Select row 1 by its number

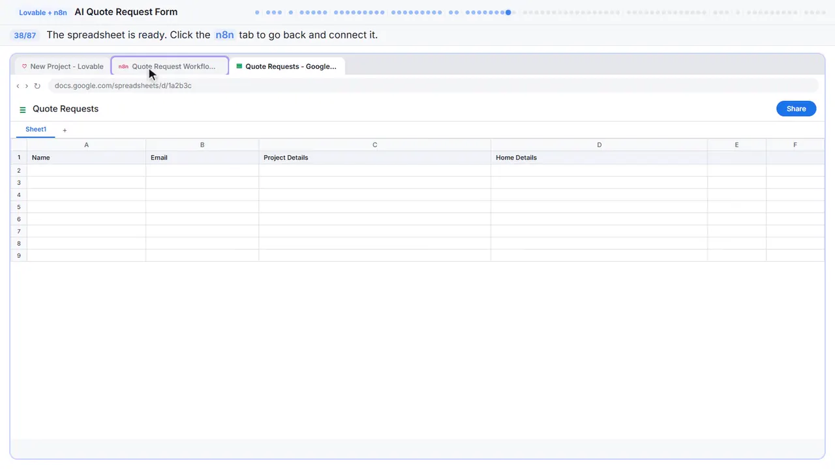tap(19, 158)
